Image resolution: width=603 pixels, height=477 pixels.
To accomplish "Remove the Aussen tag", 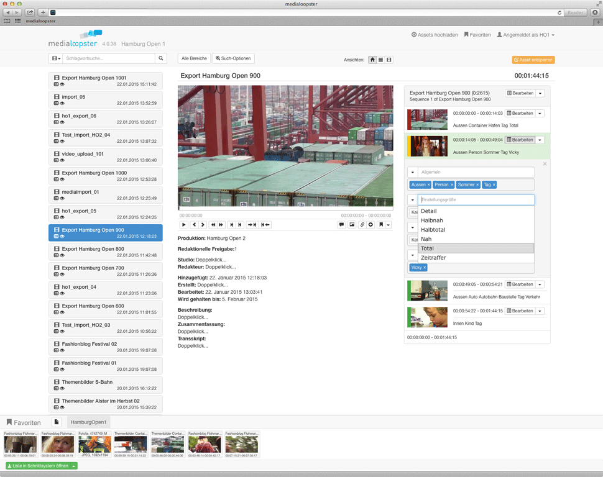I will point(428,185).
